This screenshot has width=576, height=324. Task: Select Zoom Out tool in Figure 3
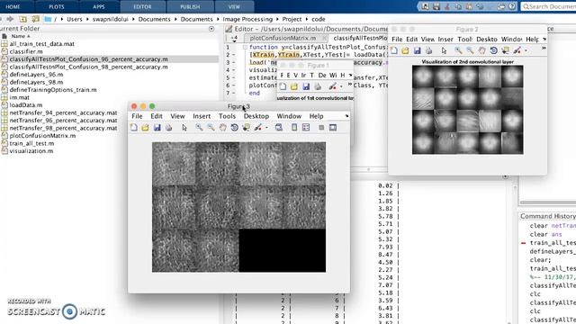(x=211, y=128)
